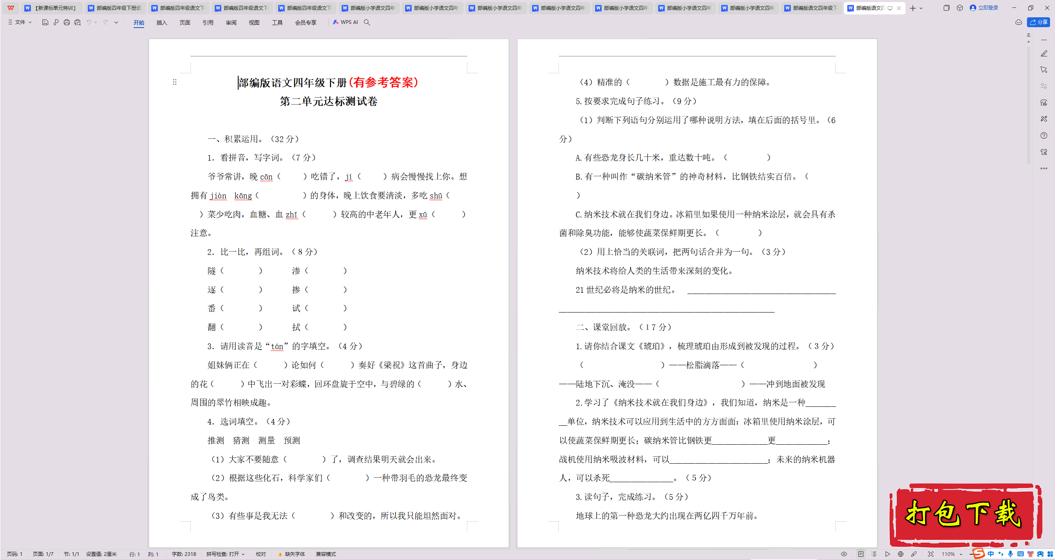Image resolution: width=1055 pixels, height=560 pixels.
Task: Open the 引用 ribbon tab
Action: pos(208,23)
